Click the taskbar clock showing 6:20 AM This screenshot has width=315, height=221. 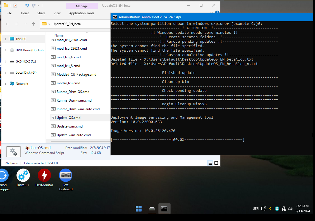coord(302,208)
